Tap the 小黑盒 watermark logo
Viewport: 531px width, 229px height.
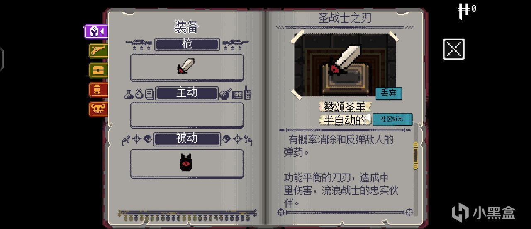coord(483,212)
